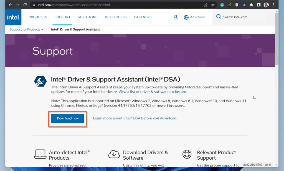Click the share icon in the address bar
The image size is (284, 171).
pos(205,5)
